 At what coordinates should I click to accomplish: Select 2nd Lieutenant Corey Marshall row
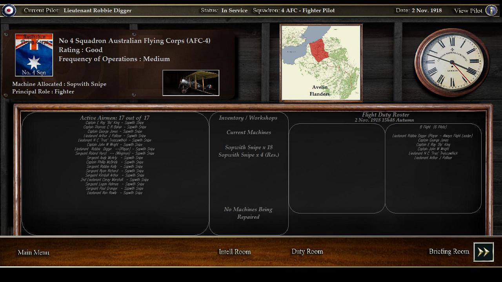115,180
